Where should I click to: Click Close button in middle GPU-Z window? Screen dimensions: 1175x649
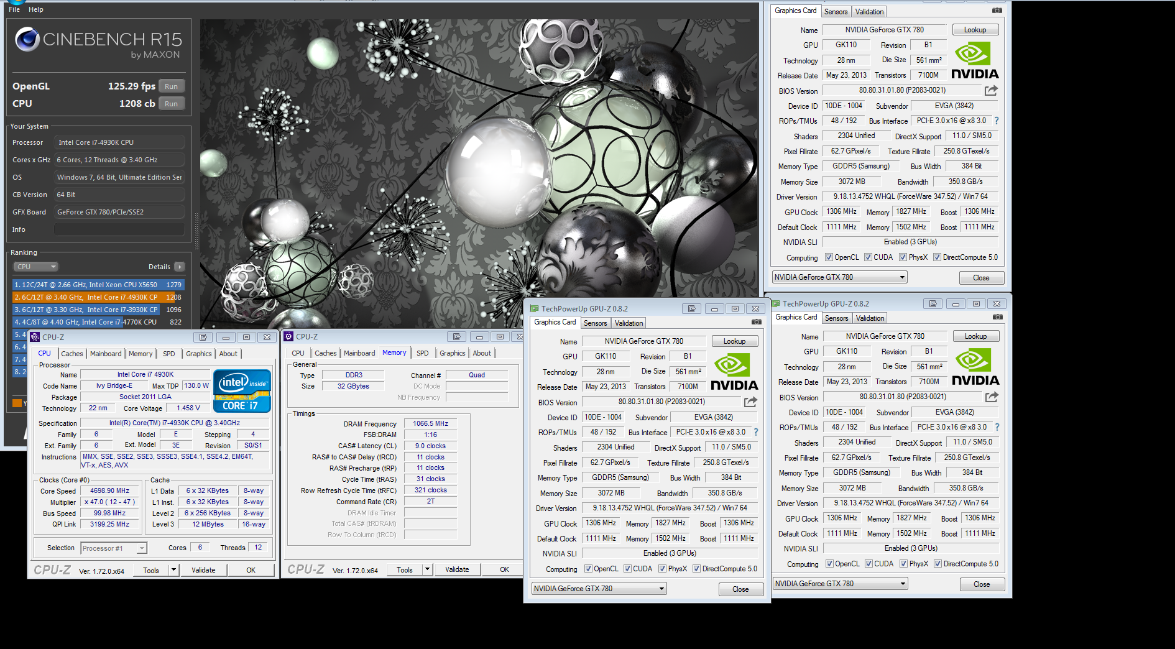pos(740,589)
